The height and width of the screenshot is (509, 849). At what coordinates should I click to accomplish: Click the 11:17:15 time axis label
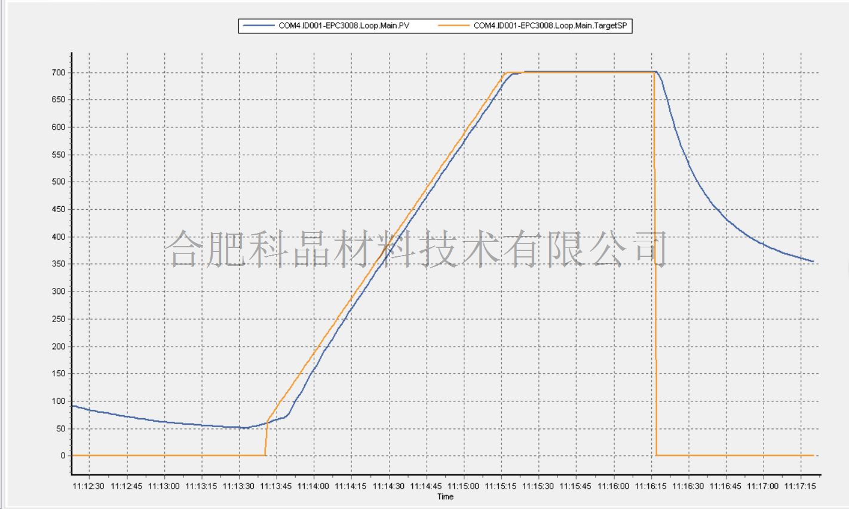pyautogui.click(x=801, y=486)
